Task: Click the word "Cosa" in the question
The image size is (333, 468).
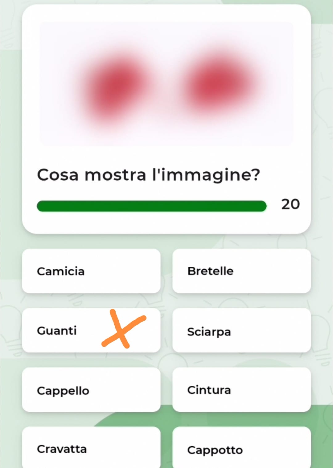Action: click(58, 175)
